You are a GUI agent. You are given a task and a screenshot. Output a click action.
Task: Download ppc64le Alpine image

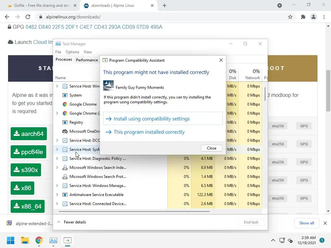tap(28, 152)
